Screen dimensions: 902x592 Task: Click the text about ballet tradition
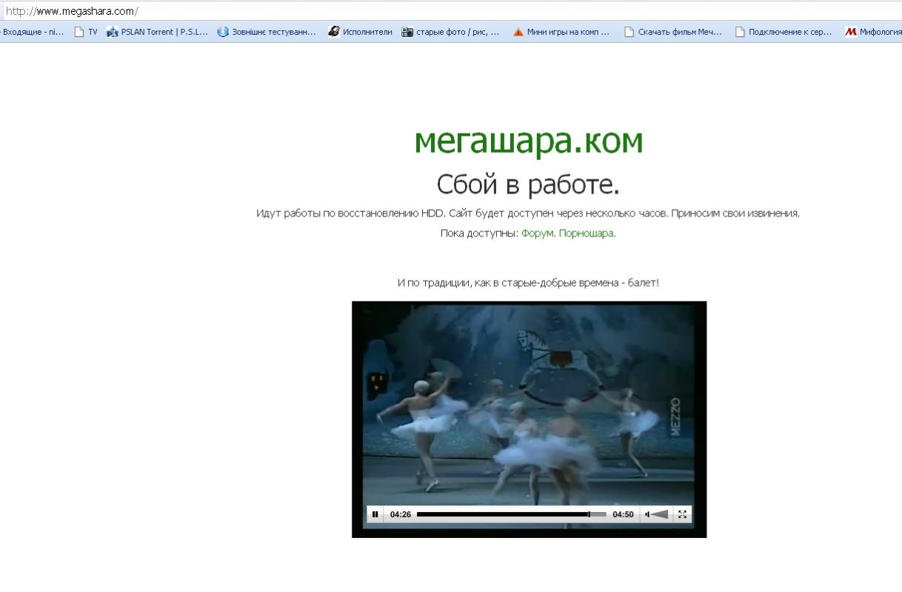[528, 283]
